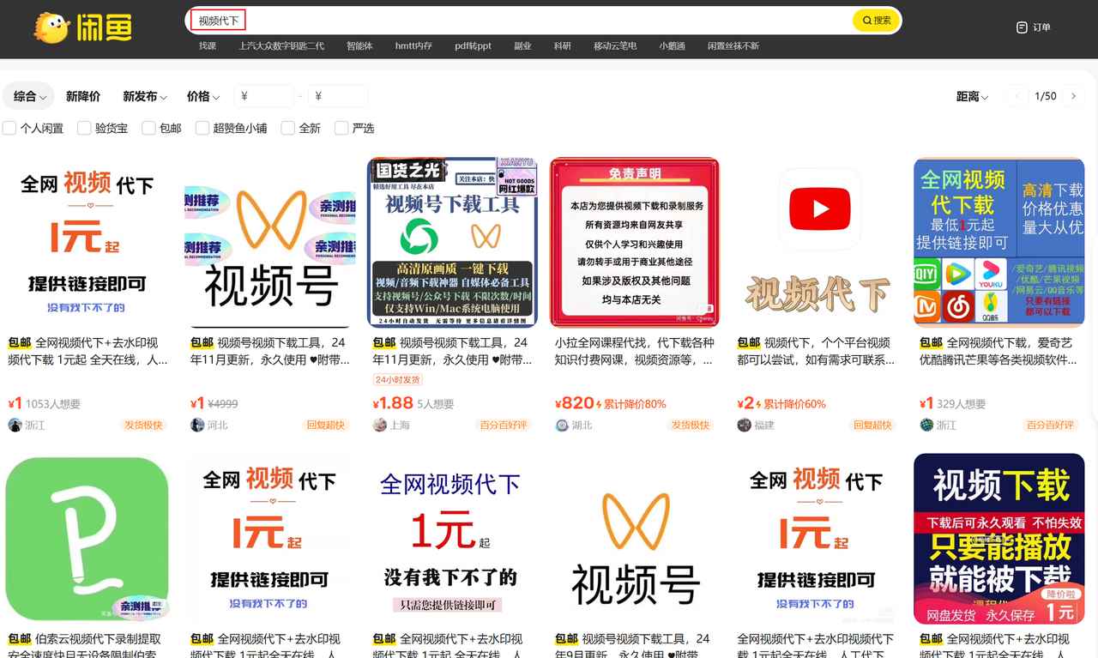Screen dimensions: 1098x658
Task: Open the 小鹏通 suggestion link
Action: 673,45
